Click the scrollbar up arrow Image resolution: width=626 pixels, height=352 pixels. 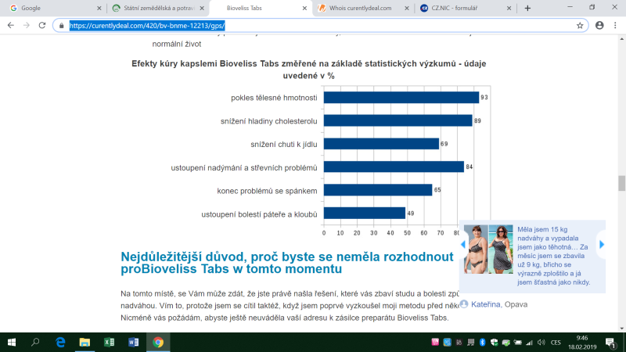[x=621, y=38]
